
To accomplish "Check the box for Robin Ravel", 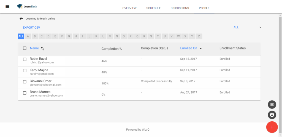I will click(25, 59).
